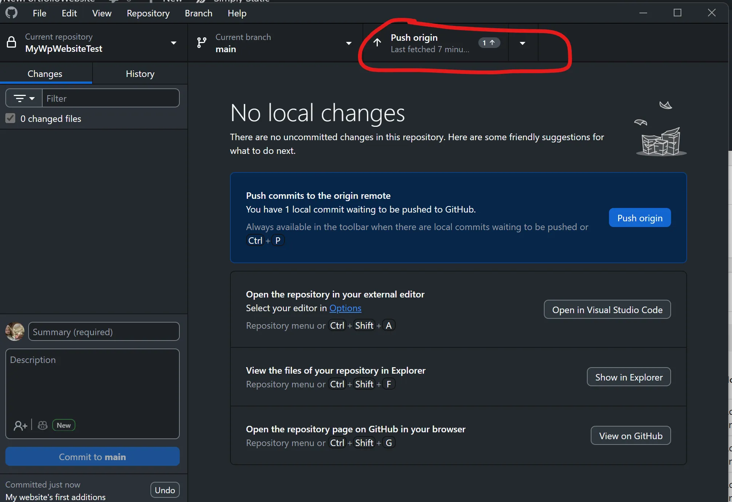Click the add co-authors person icon
Image resolution: width=732 pixels, height=502 pixels.
pos(20,425)
